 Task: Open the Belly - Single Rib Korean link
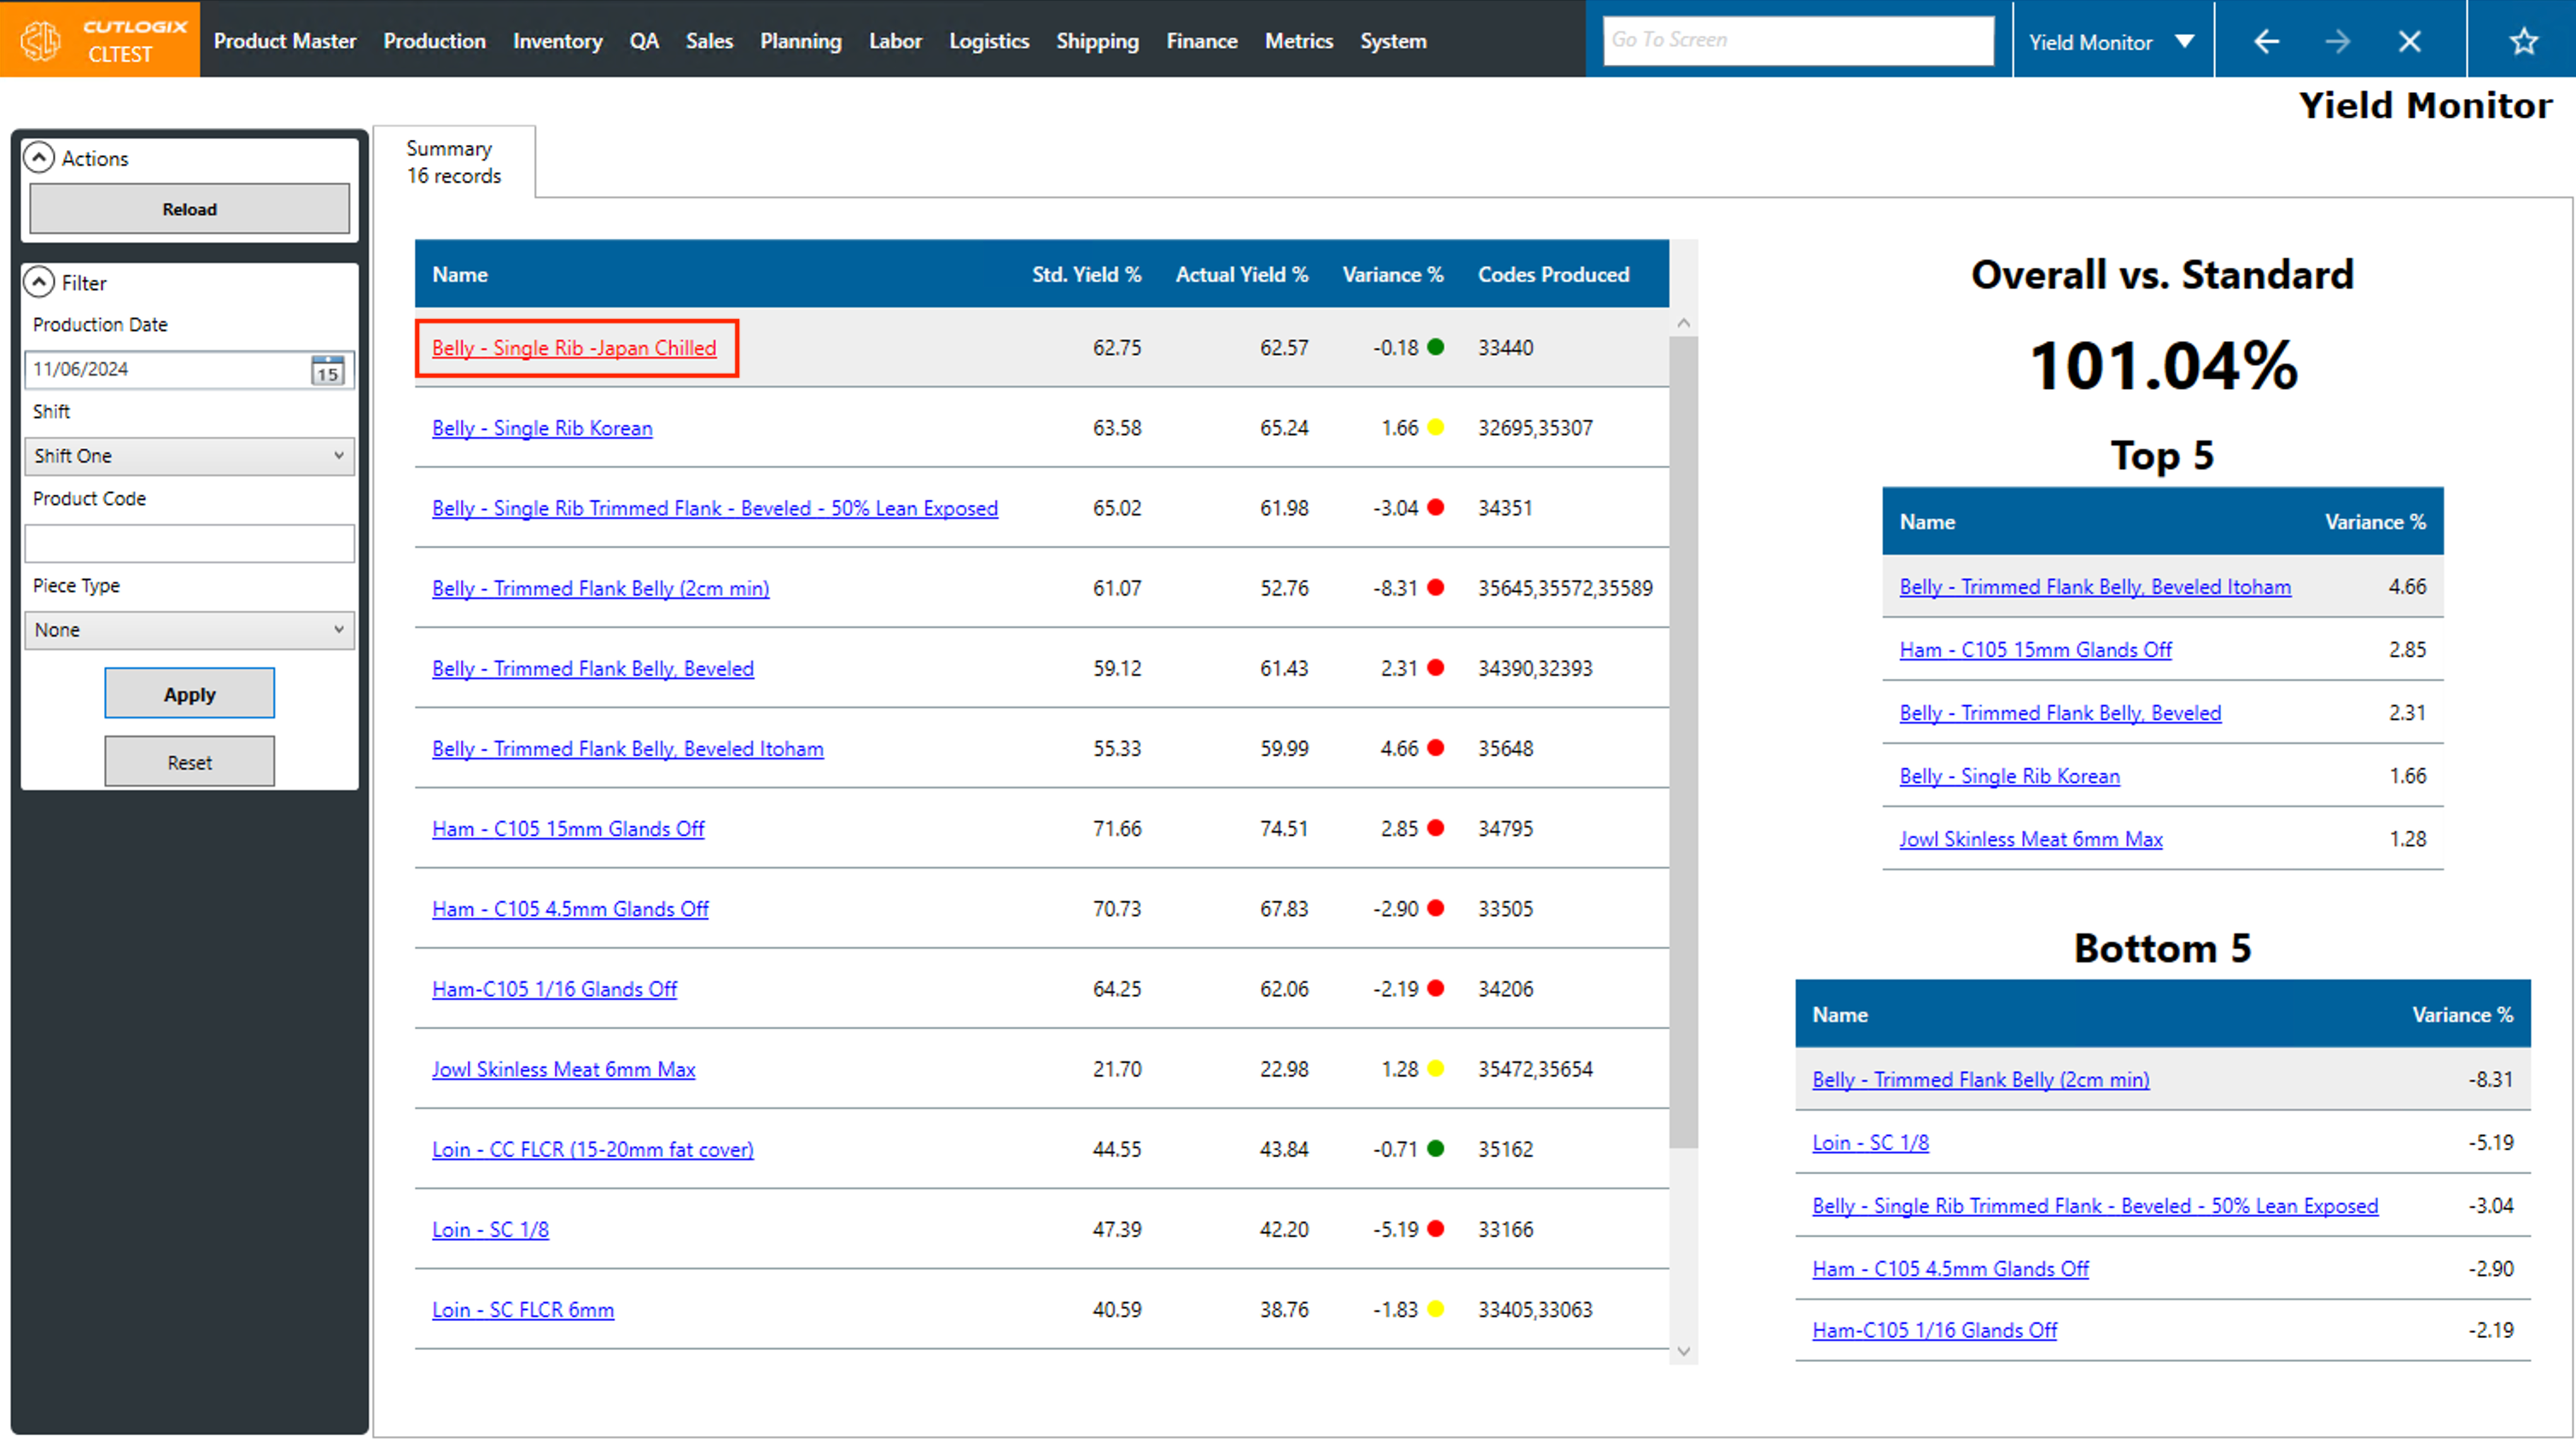click(542, 428)
